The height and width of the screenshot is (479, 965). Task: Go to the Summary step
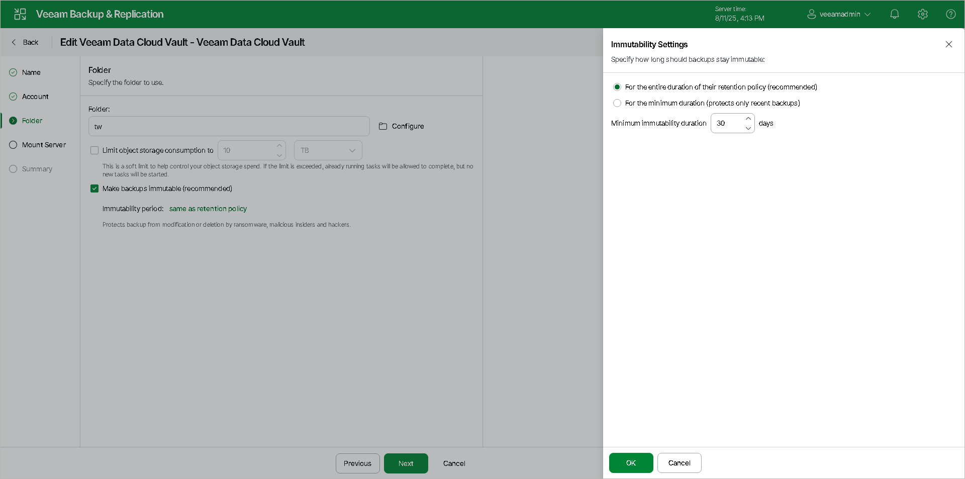click(x=37, y=169)
